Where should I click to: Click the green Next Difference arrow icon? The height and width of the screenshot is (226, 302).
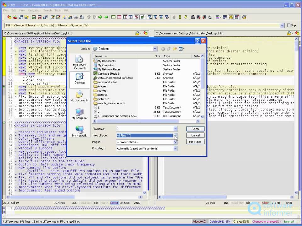click(100, 17)
